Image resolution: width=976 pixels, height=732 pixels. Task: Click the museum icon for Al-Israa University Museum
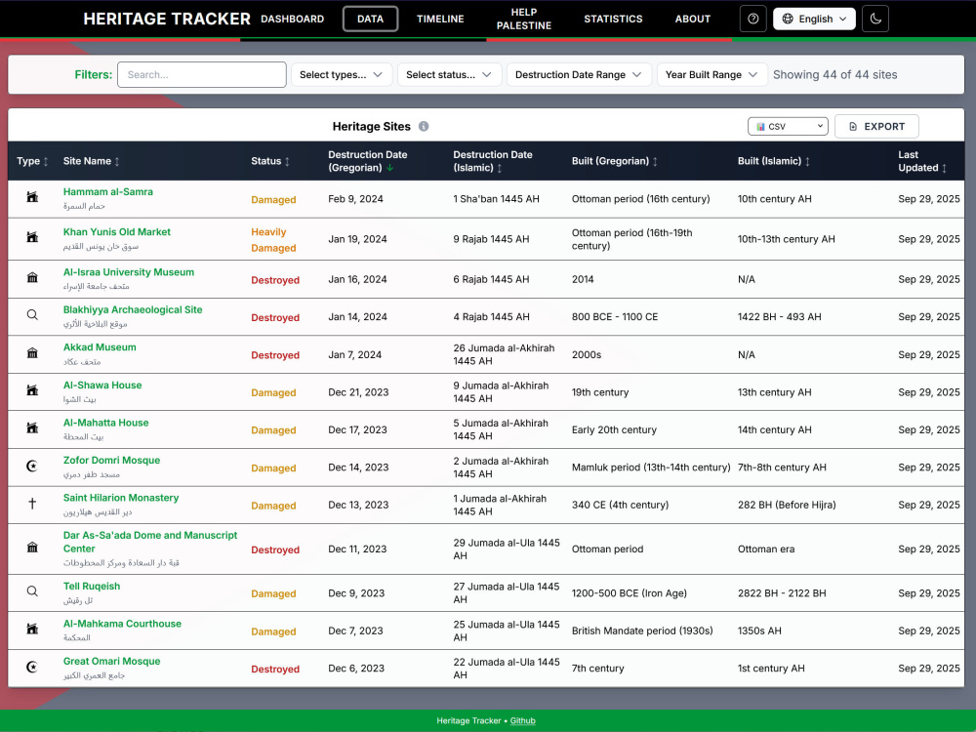click(x=32, y=277)
